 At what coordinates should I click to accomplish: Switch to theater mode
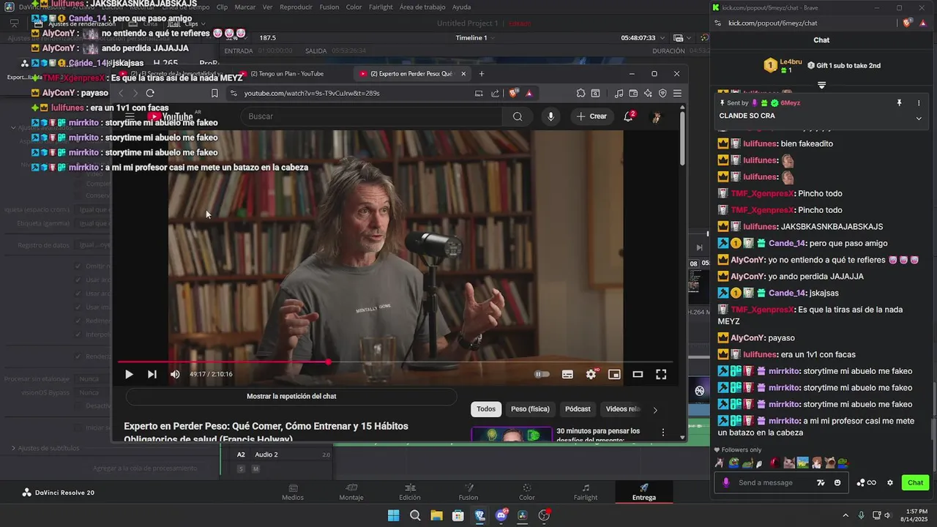click(x=638, y=374)
